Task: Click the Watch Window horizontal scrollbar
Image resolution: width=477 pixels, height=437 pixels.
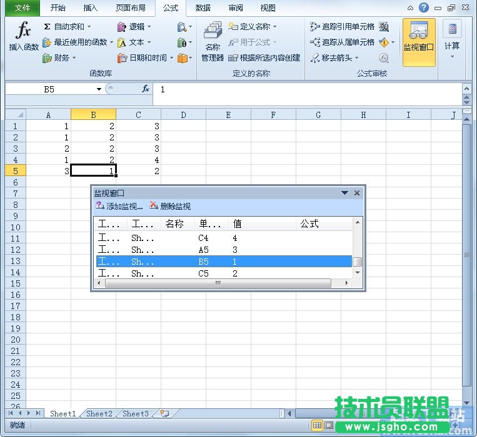Action: pyautogui.click(x=219, y=283)
